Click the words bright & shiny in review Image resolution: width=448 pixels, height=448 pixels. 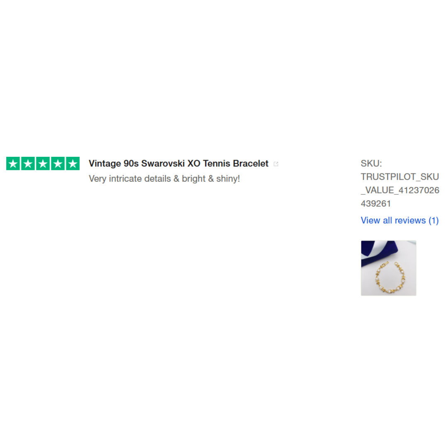point(210,178)
